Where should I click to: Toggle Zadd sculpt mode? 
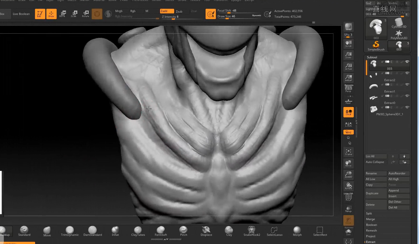point(167,11)
